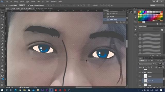Open the Image menu

click(16, 2)
